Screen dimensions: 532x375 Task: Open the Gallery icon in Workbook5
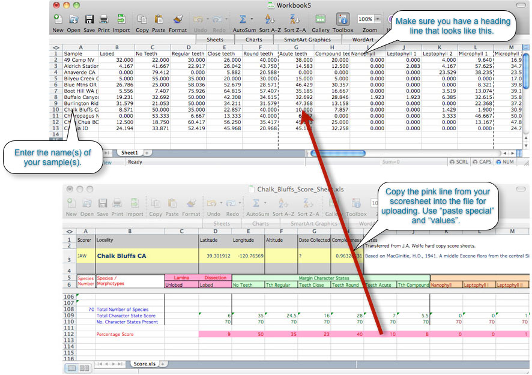tap(320, 19)
